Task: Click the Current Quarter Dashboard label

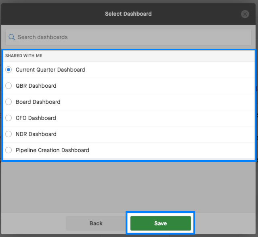Action: [x=50, y=70]
